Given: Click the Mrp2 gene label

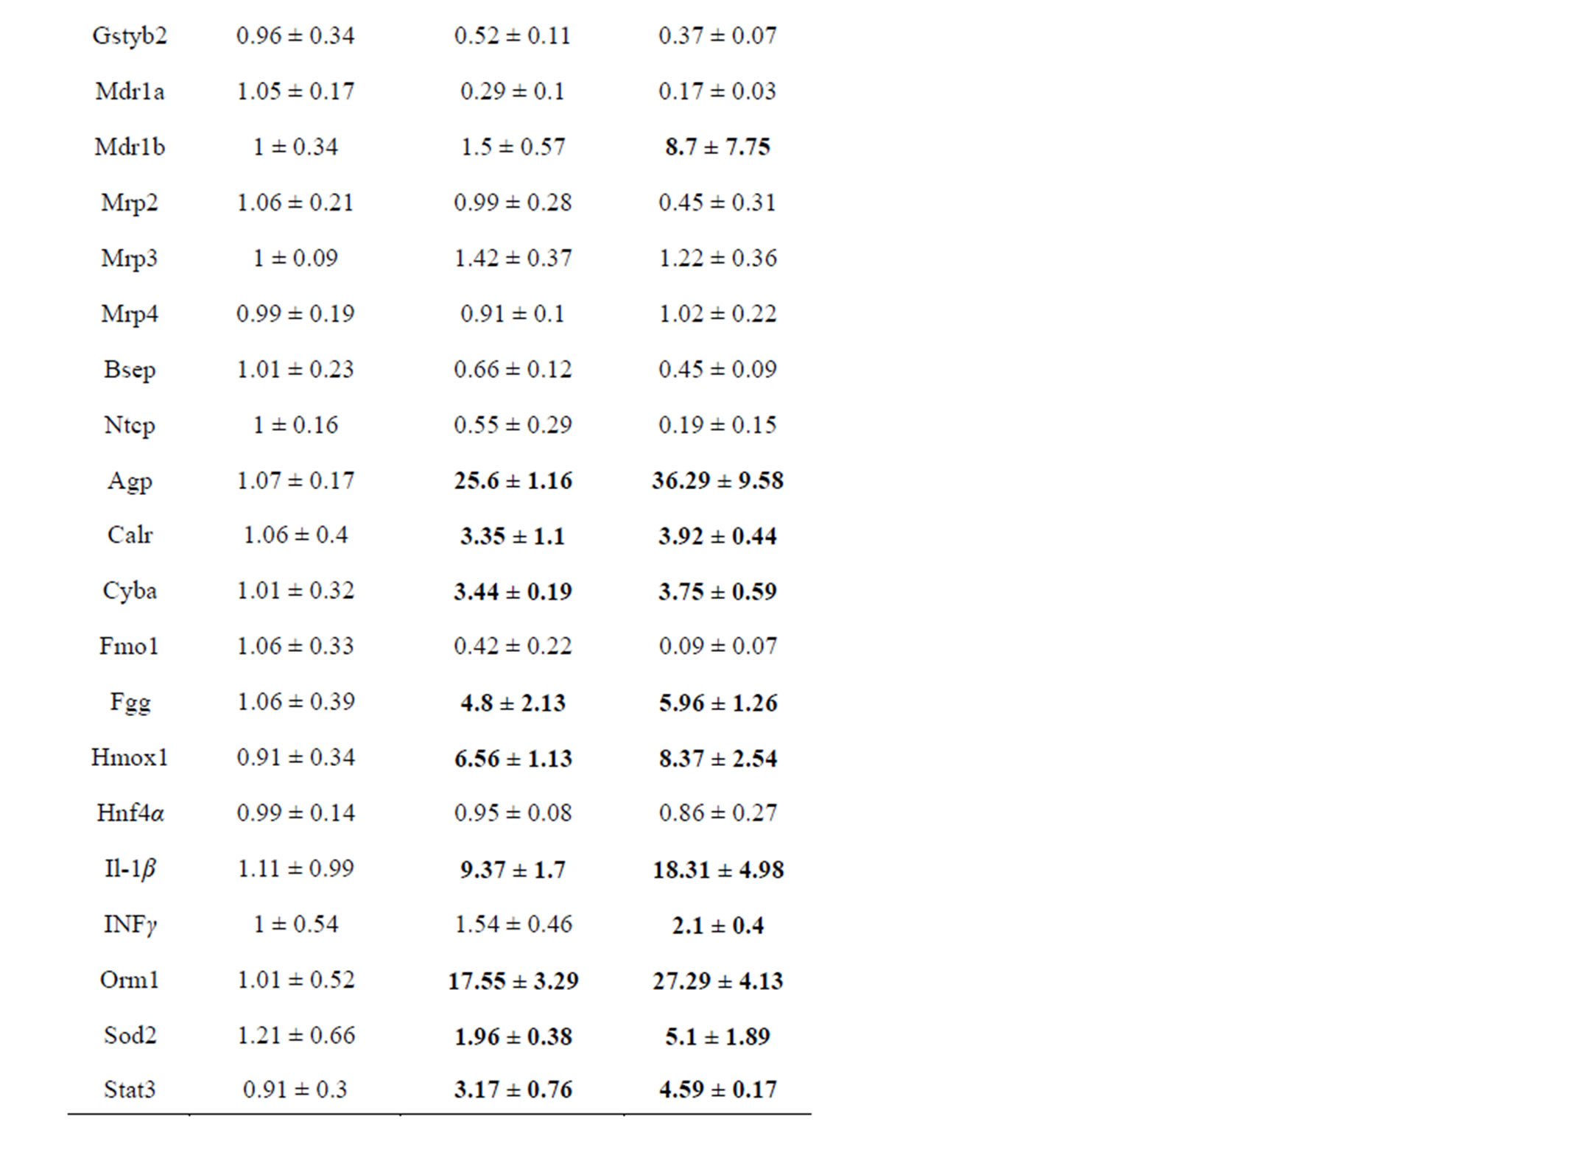Looking at the screenshot, I should tap(130, 203).
